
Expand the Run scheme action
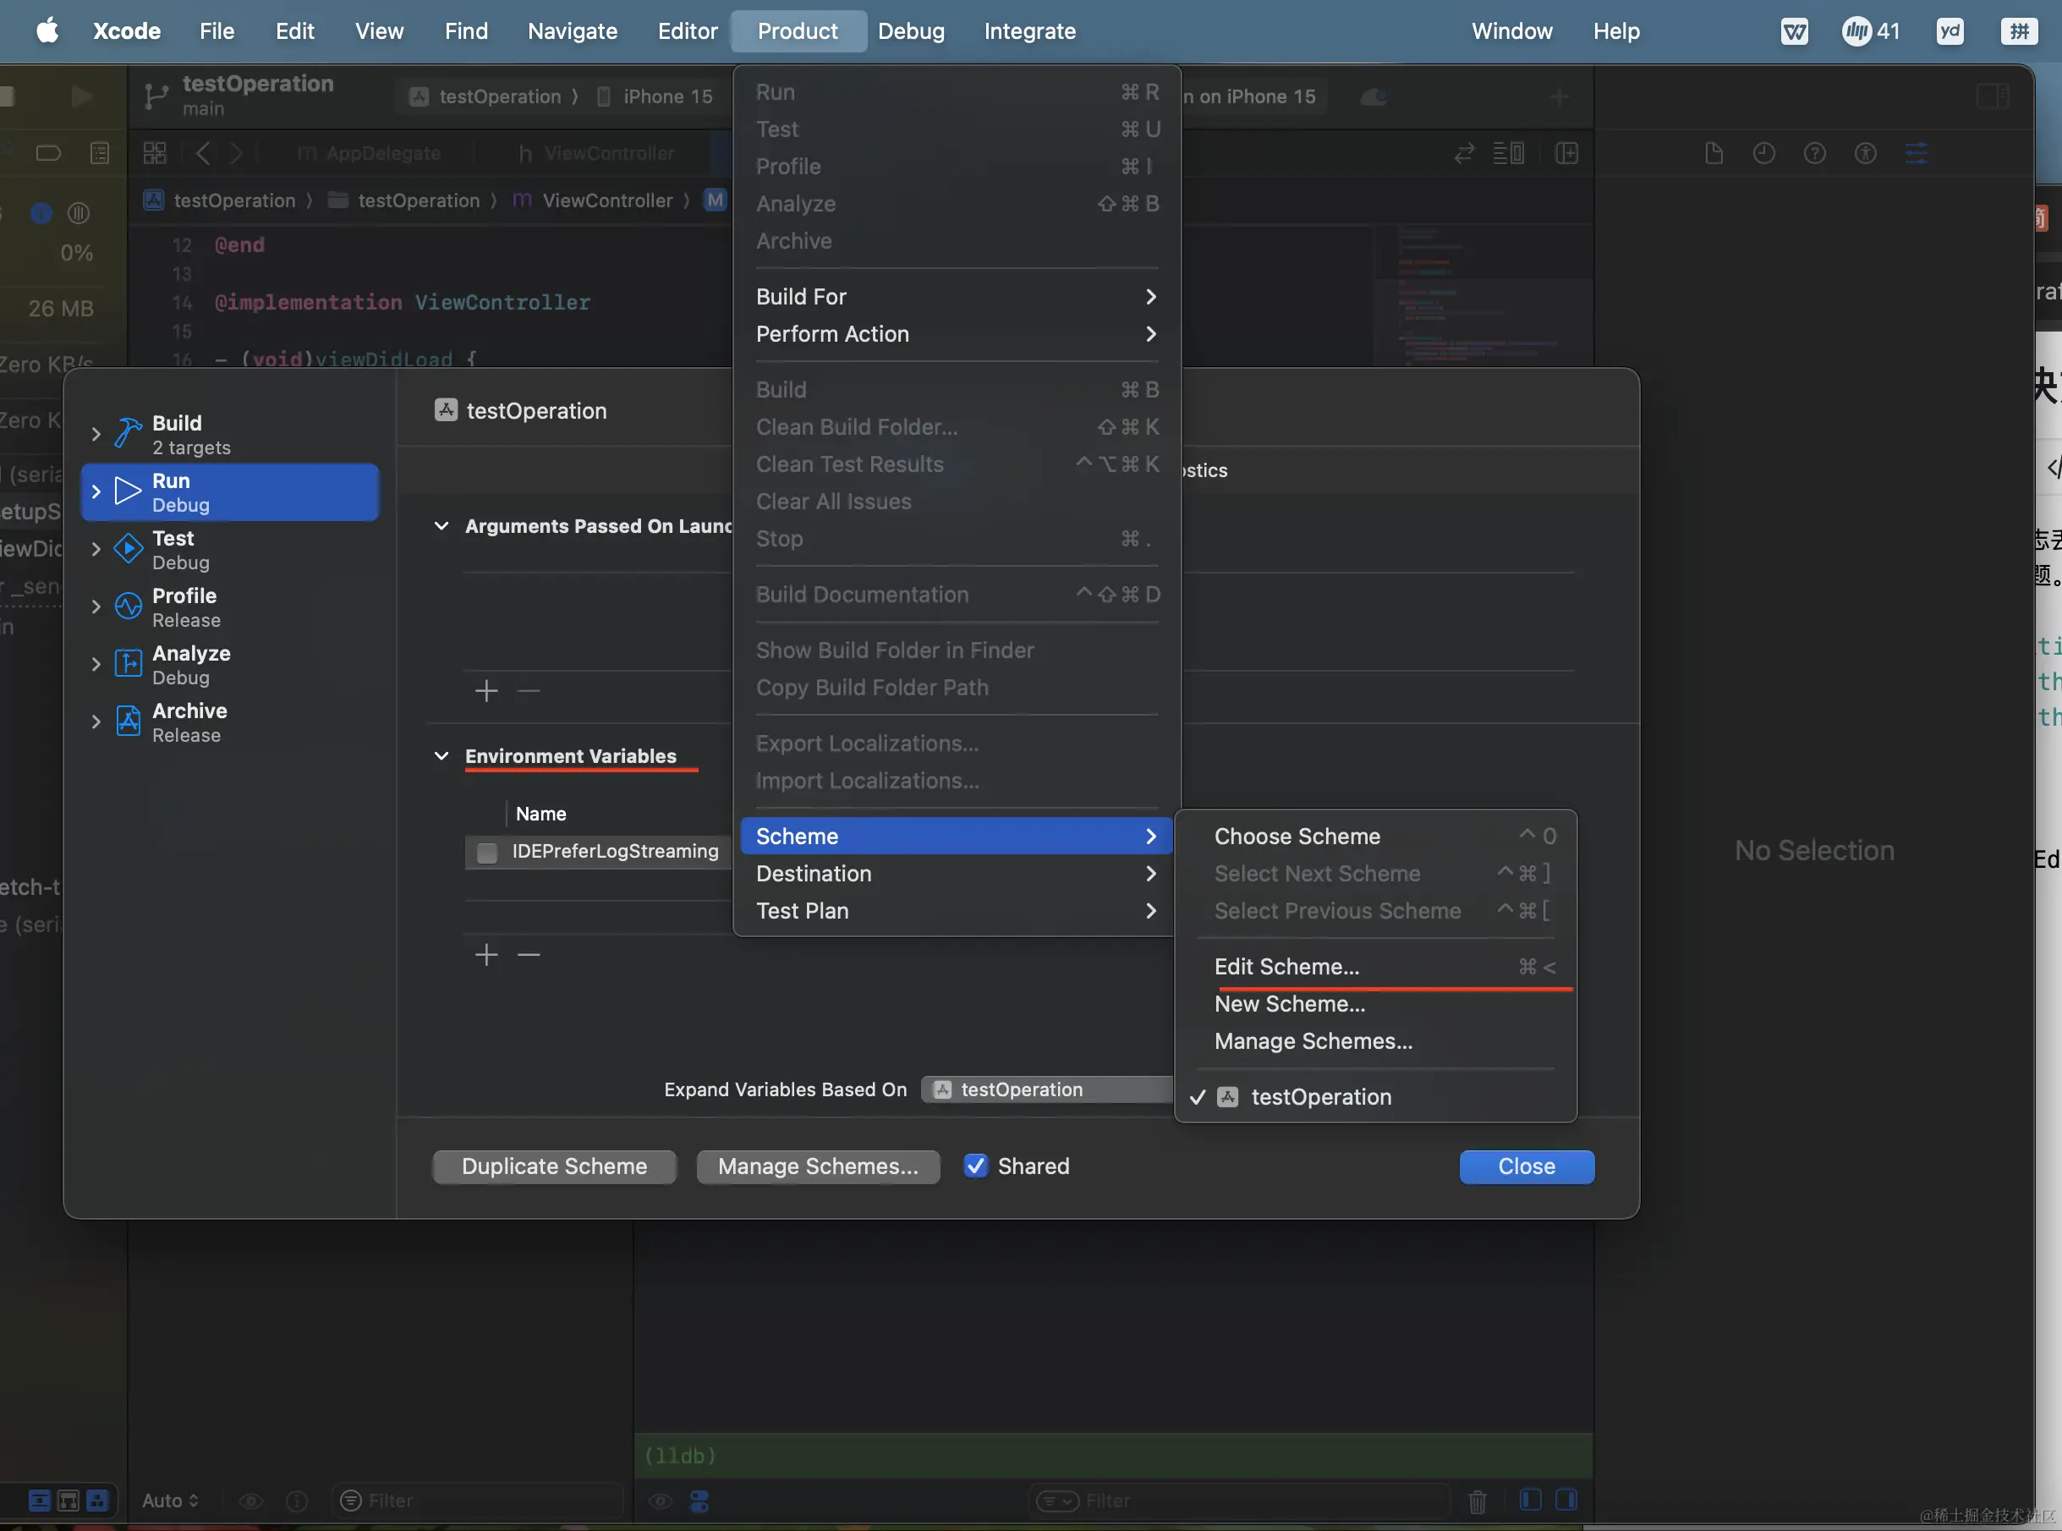point(96,491)
